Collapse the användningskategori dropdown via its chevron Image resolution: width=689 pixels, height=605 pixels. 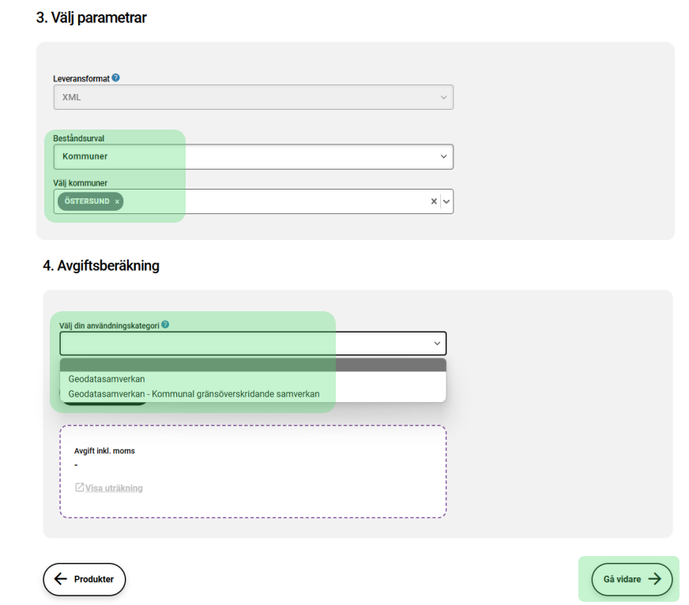click(437, 344)
